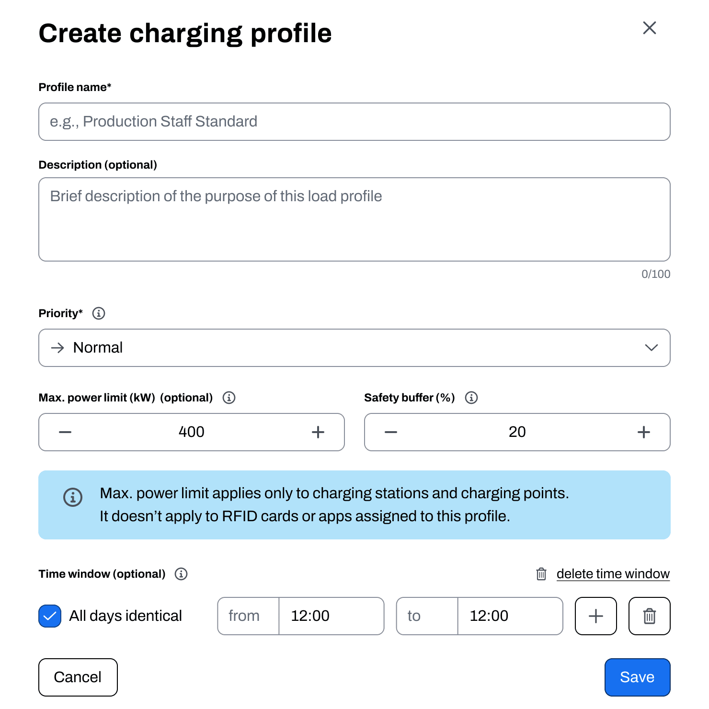Close the Create charging profile dialog

tap(650, 28)
